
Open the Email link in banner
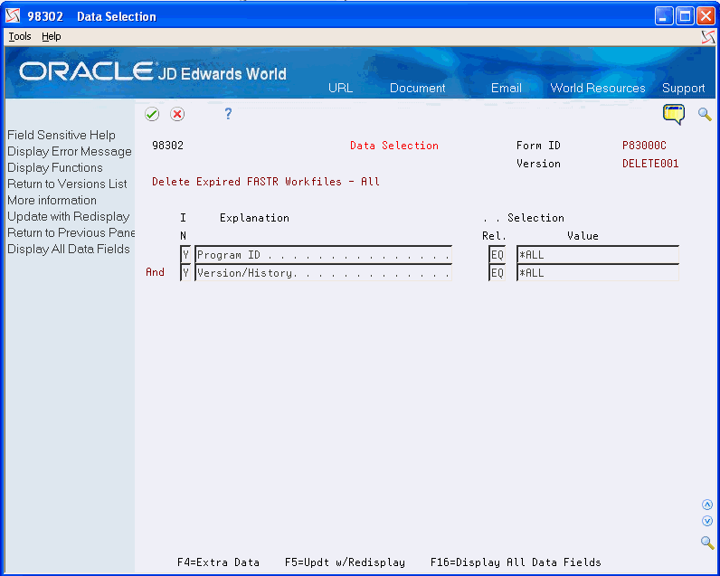[x=506, y=88]
